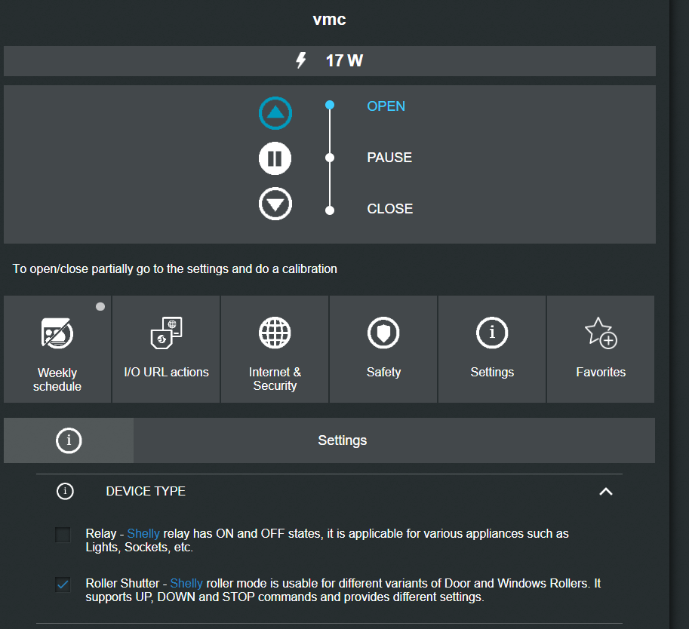689x629 pixels.
Task: Open the Settings info tile
Action: click(492, 348)
